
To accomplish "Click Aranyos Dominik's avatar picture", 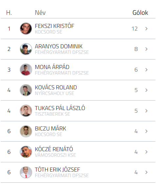I will pyautogui.click(x=26, y=49).
